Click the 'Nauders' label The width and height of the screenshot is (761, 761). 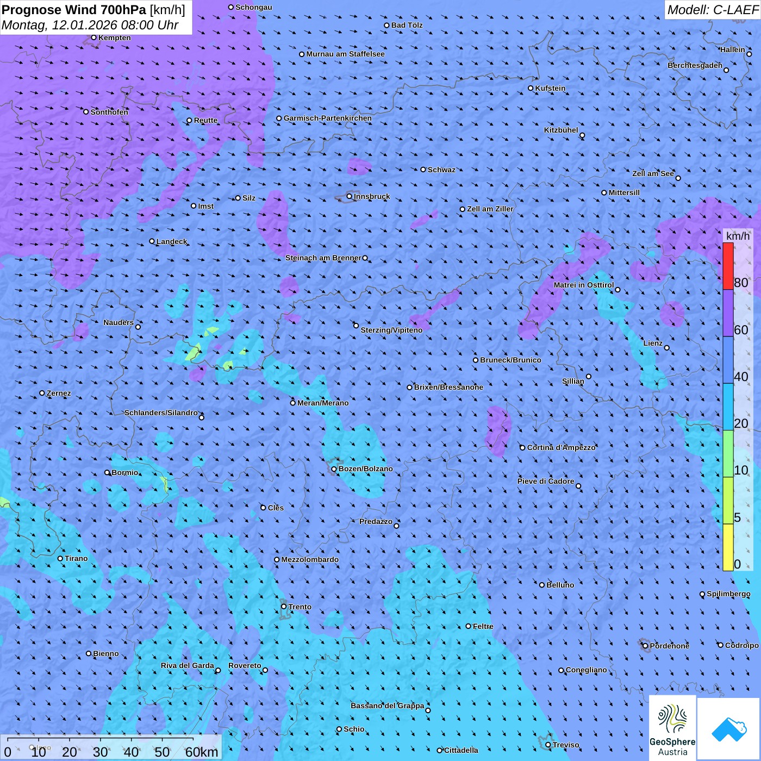(x=118, y=322)
